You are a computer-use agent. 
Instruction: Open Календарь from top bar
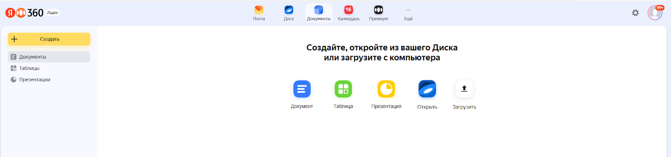(x=349, y=13)
